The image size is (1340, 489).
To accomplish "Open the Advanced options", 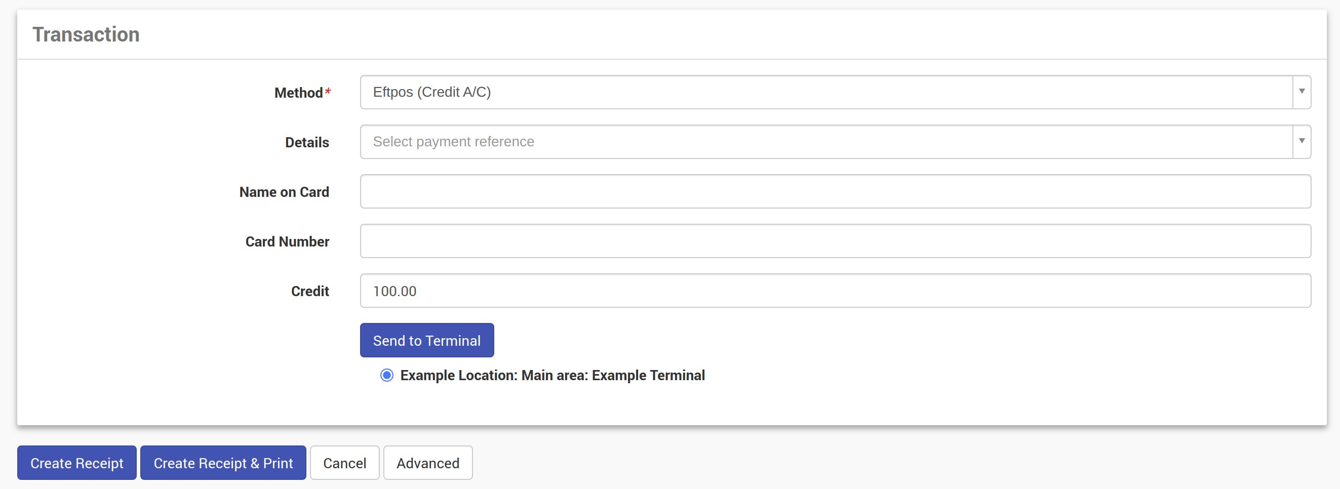I will point(427,463).
